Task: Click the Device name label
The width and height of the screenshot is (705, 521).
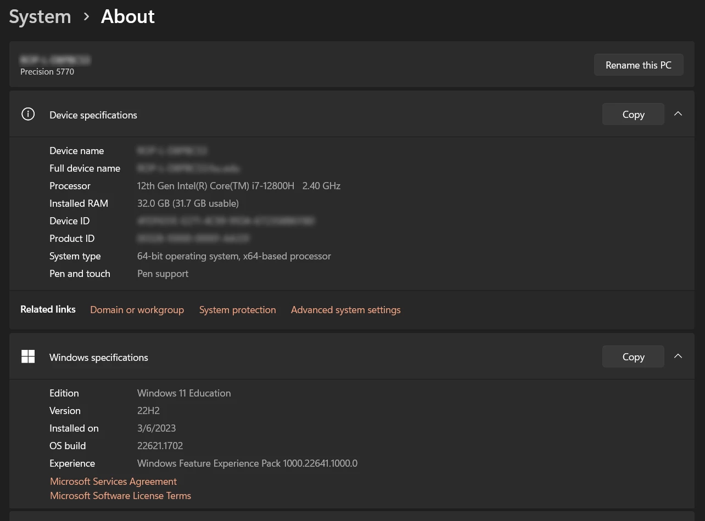Action: tap(76, 151)
